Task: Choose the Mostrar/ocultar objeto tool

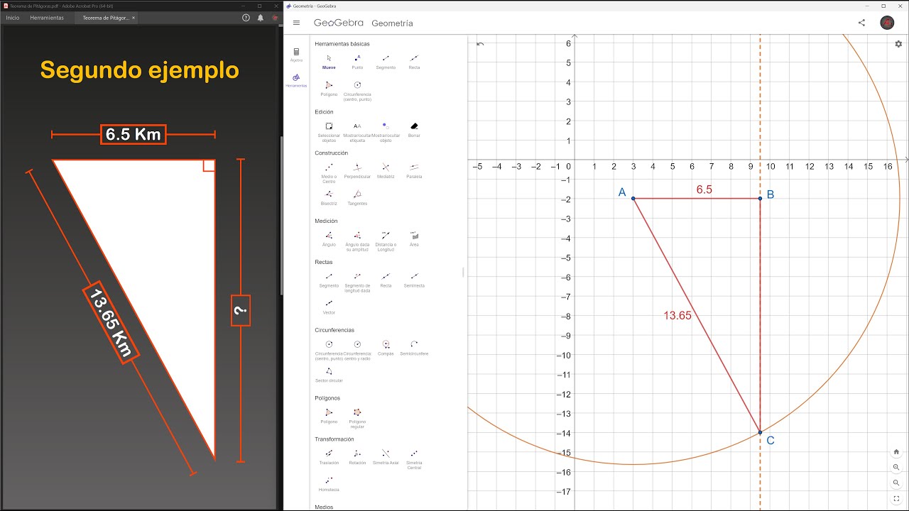Action: click(x=386, y=131)
